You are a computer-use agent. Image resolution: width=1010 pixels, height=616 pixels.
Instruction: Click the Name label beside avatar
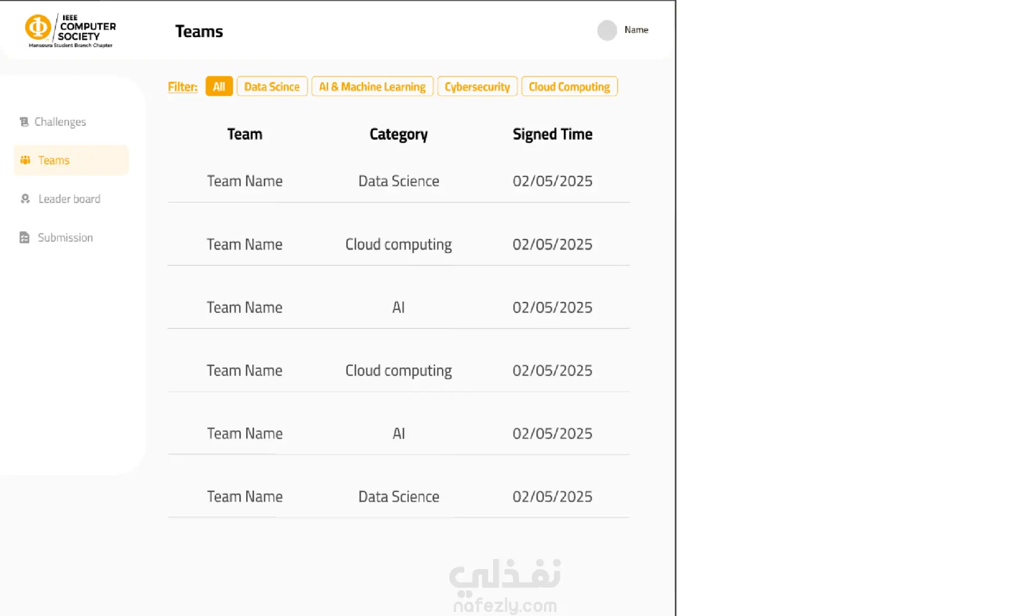636,30
